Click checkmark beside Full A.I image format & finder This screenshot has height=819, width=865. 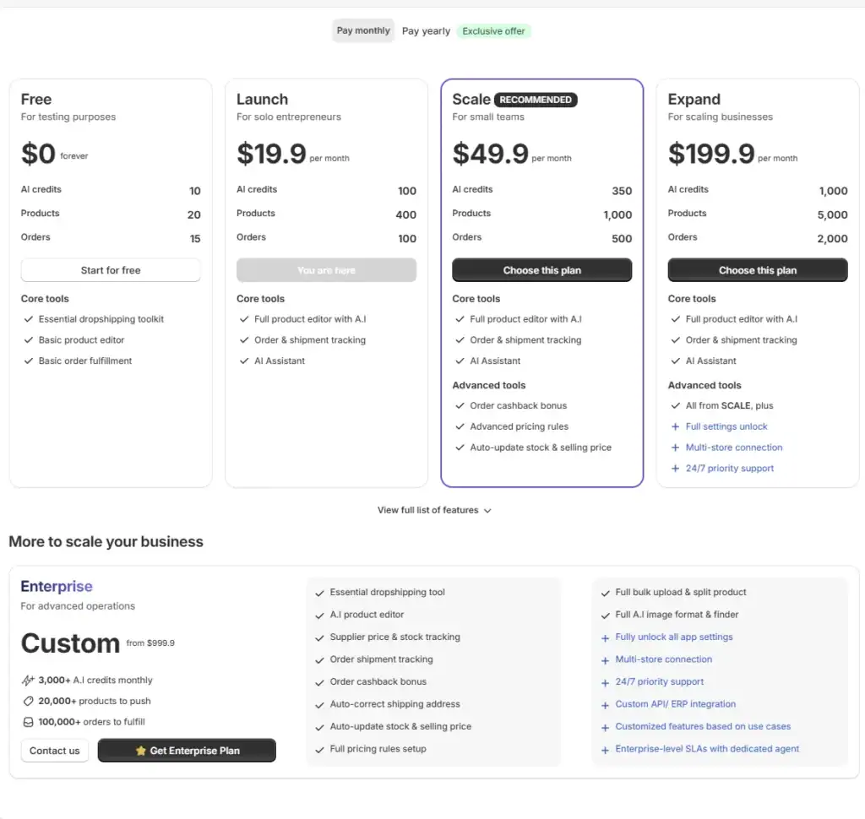(605, 616)
